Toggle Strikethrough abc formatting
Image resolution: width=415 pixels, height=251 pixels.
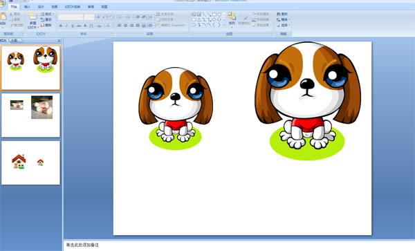[x=79, y=26]
